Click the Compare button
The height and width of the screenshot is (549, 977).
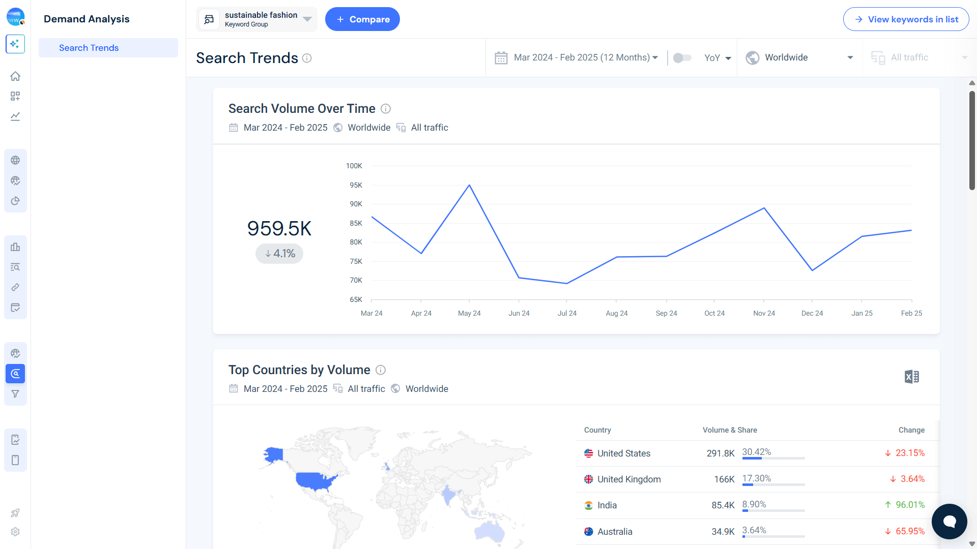point(362,19)
